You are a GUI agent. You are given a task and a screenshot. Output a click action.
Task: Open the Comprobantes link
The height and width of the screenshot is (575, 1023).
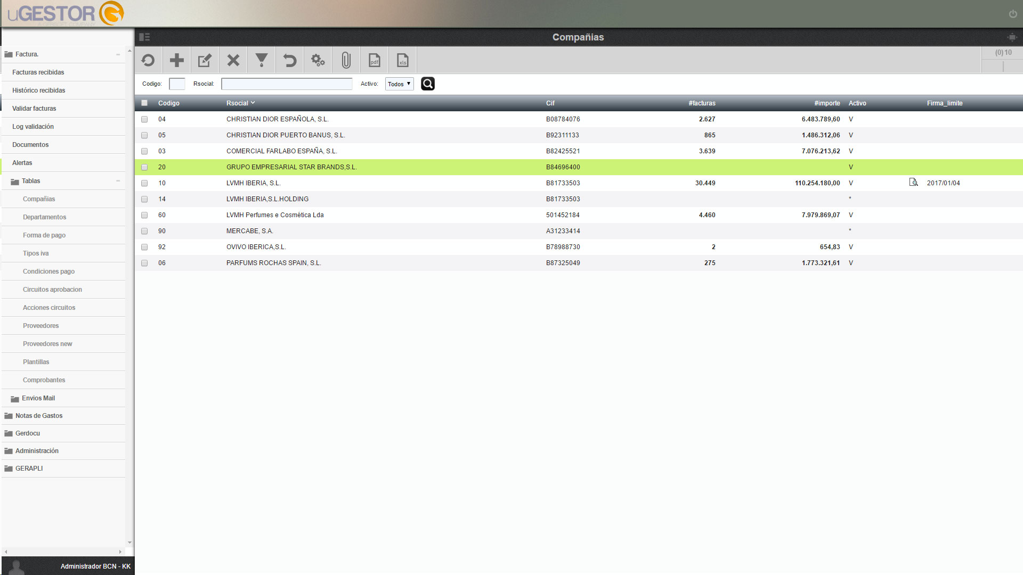(x=44, y=380)
